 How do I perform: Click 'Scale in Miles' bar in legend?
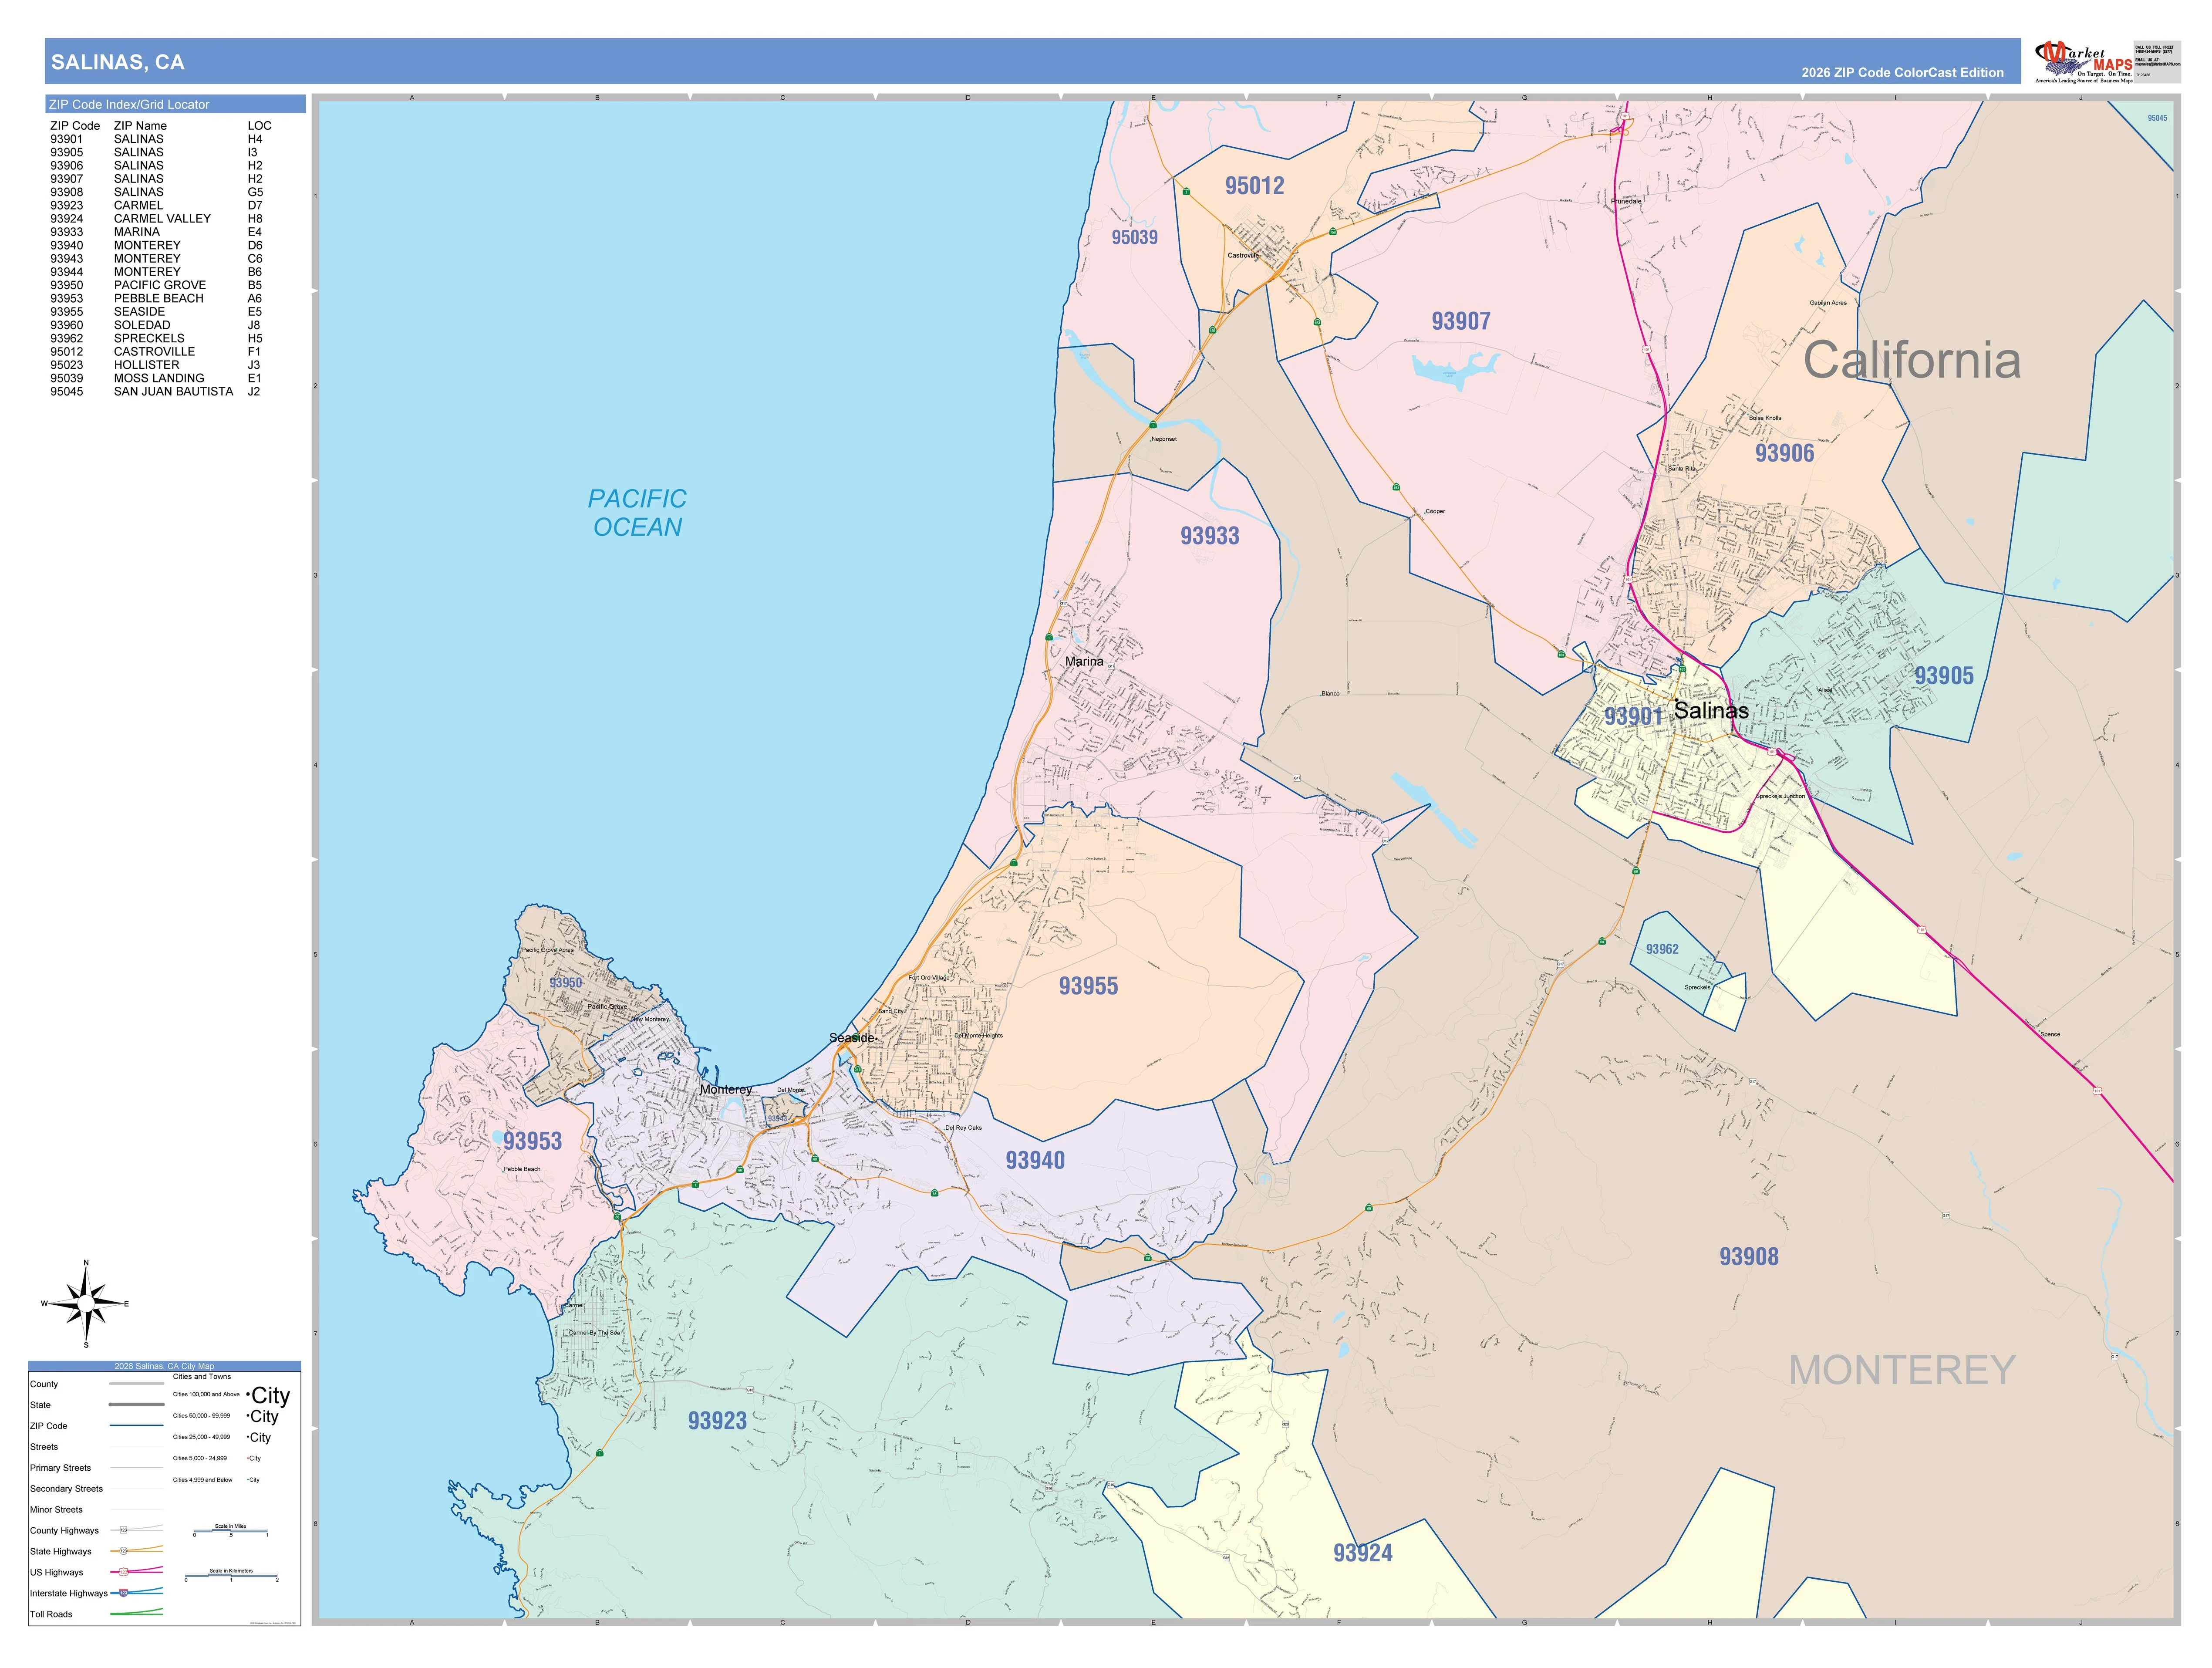coord(231,1531)
